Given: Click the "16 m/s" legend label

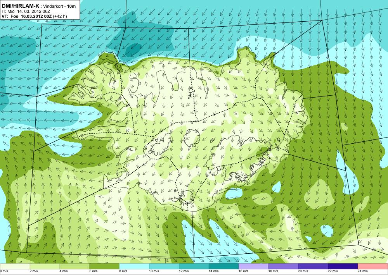Looking at the screenshot, I should 244,271.
